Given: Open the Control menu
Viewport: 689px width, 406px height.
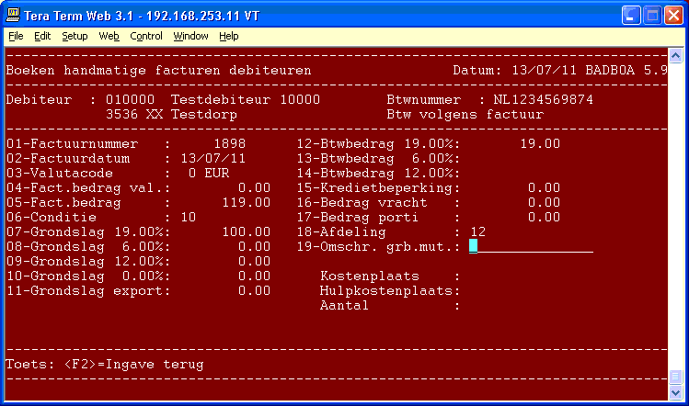Looking at the screenshot, I should click(x=145, y=36).
